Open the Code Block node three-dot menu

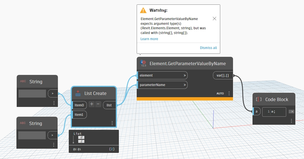click(x=291, y=121)
